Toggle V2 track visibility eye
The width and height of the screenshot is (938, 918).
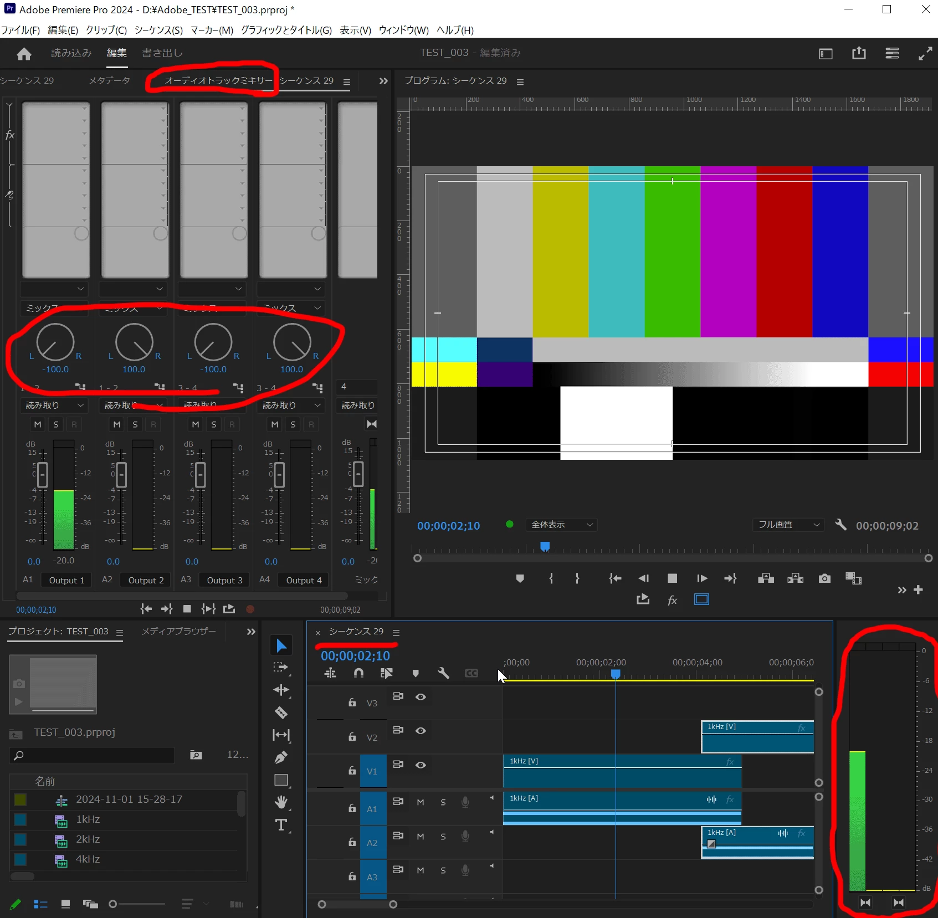pos(421,731)
